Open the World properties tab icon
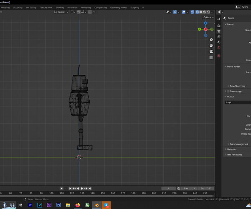The image size is (251, 209). tap(219, 48)
